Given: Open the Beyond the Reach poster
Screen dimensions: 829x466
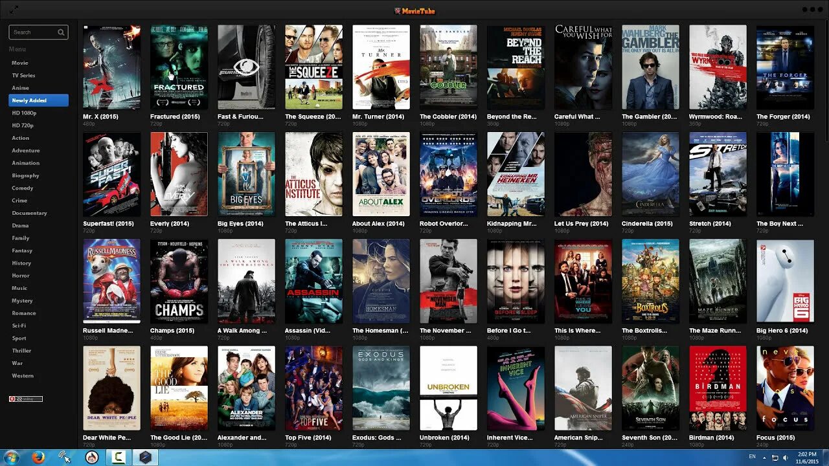Looking at the screenshot, I should 516,67.
